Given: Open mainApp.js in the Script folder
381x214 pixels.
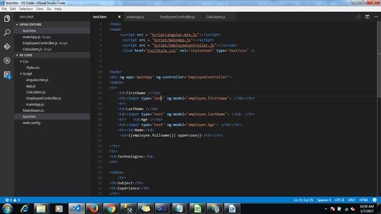Looking at the screenshot, I should point(35,104).
